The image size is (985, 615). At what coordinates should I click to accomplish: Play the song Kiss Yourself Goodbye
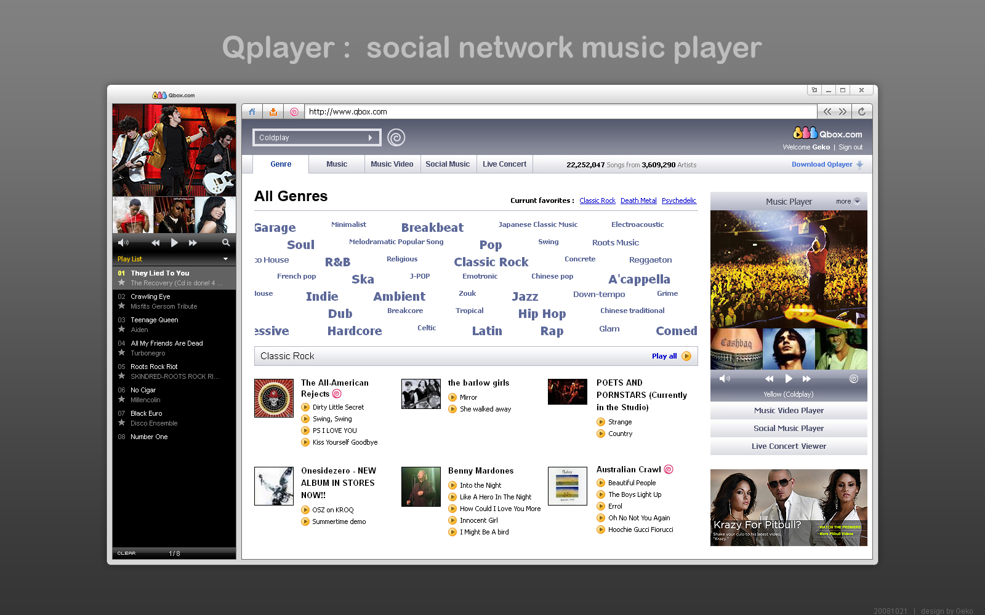(305, 442)
